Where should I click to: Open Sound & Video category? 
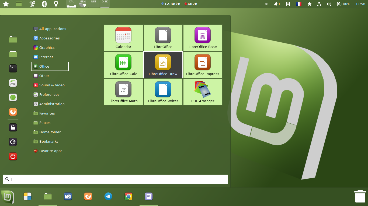click(50, 85)
